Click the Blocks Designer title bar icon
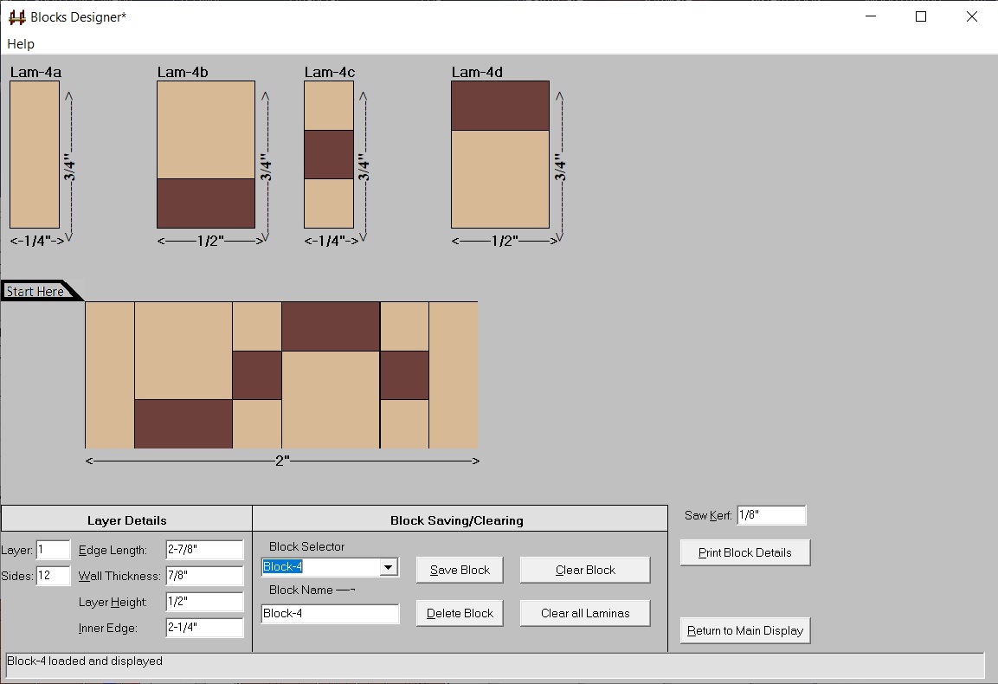This screenshot has height=684, width=998. tap(15, 16)
